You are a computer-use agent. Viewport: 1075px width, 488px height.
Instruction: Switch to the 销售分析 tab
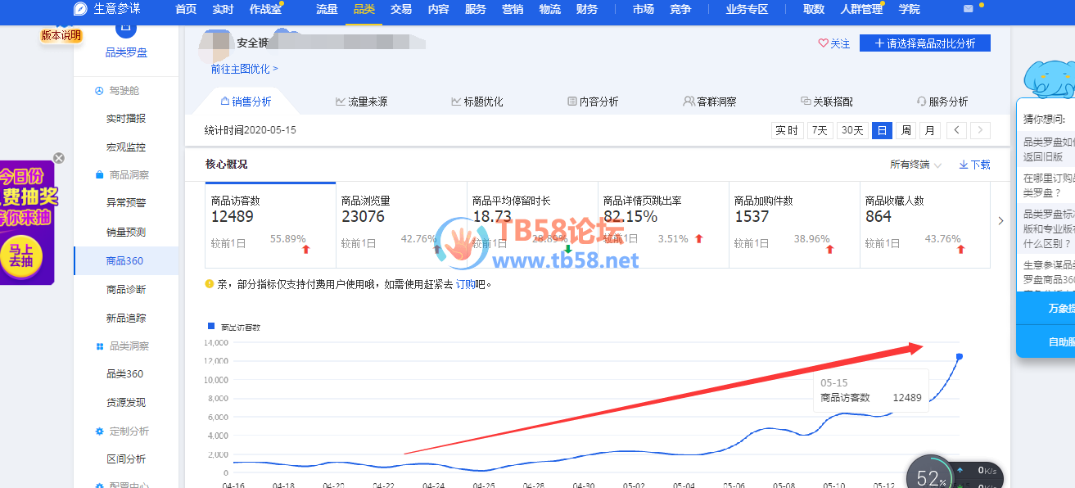pos(246,102)
